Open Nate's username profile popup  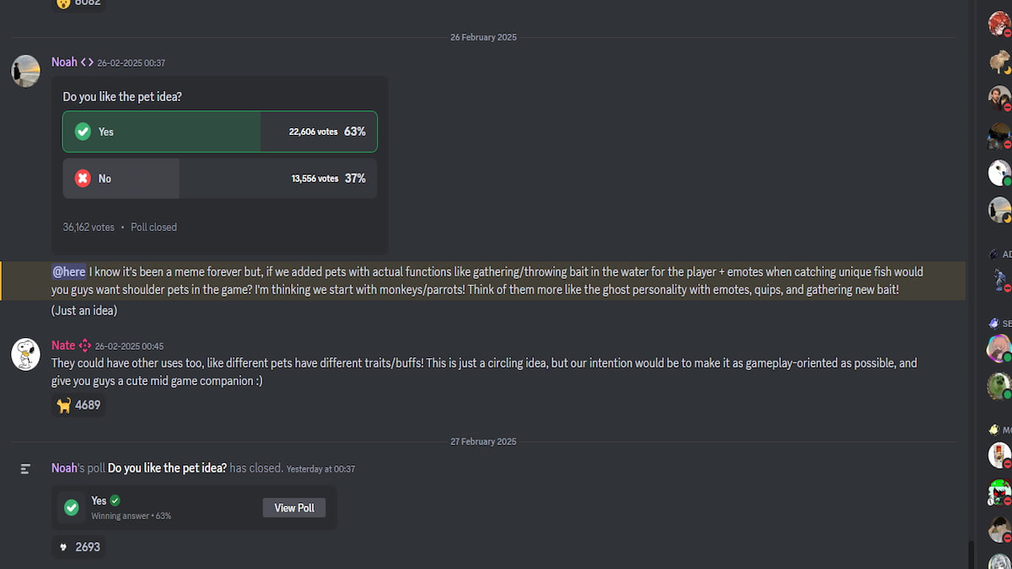63,346
